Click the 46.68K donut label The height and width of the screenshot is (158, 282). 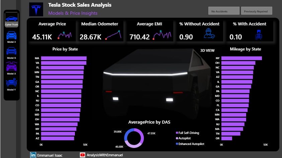click(119, 147)
